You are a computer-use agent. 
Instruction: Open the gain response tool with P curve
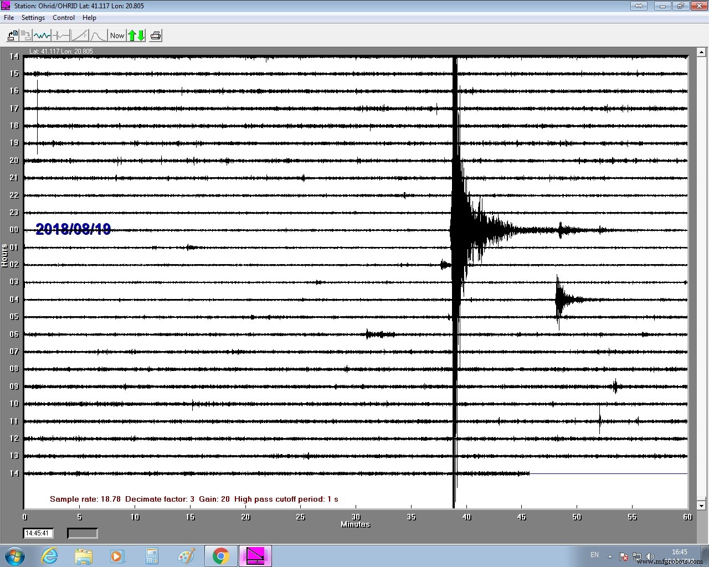[79, 35]
